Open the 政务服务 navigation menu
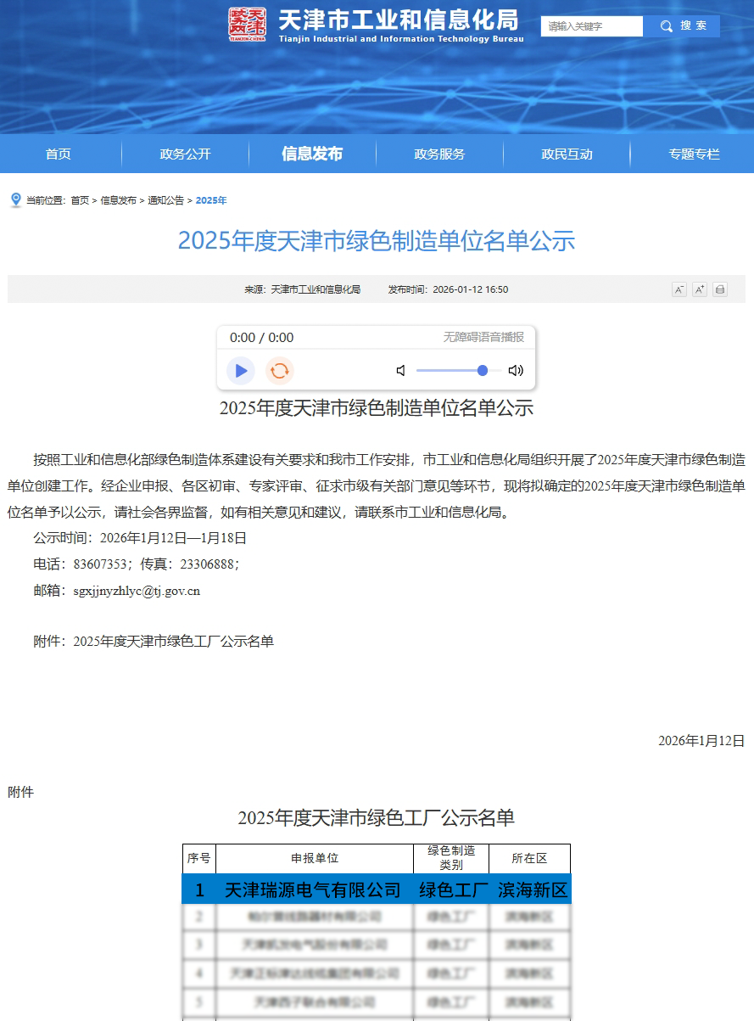 (x=439, y=154)
